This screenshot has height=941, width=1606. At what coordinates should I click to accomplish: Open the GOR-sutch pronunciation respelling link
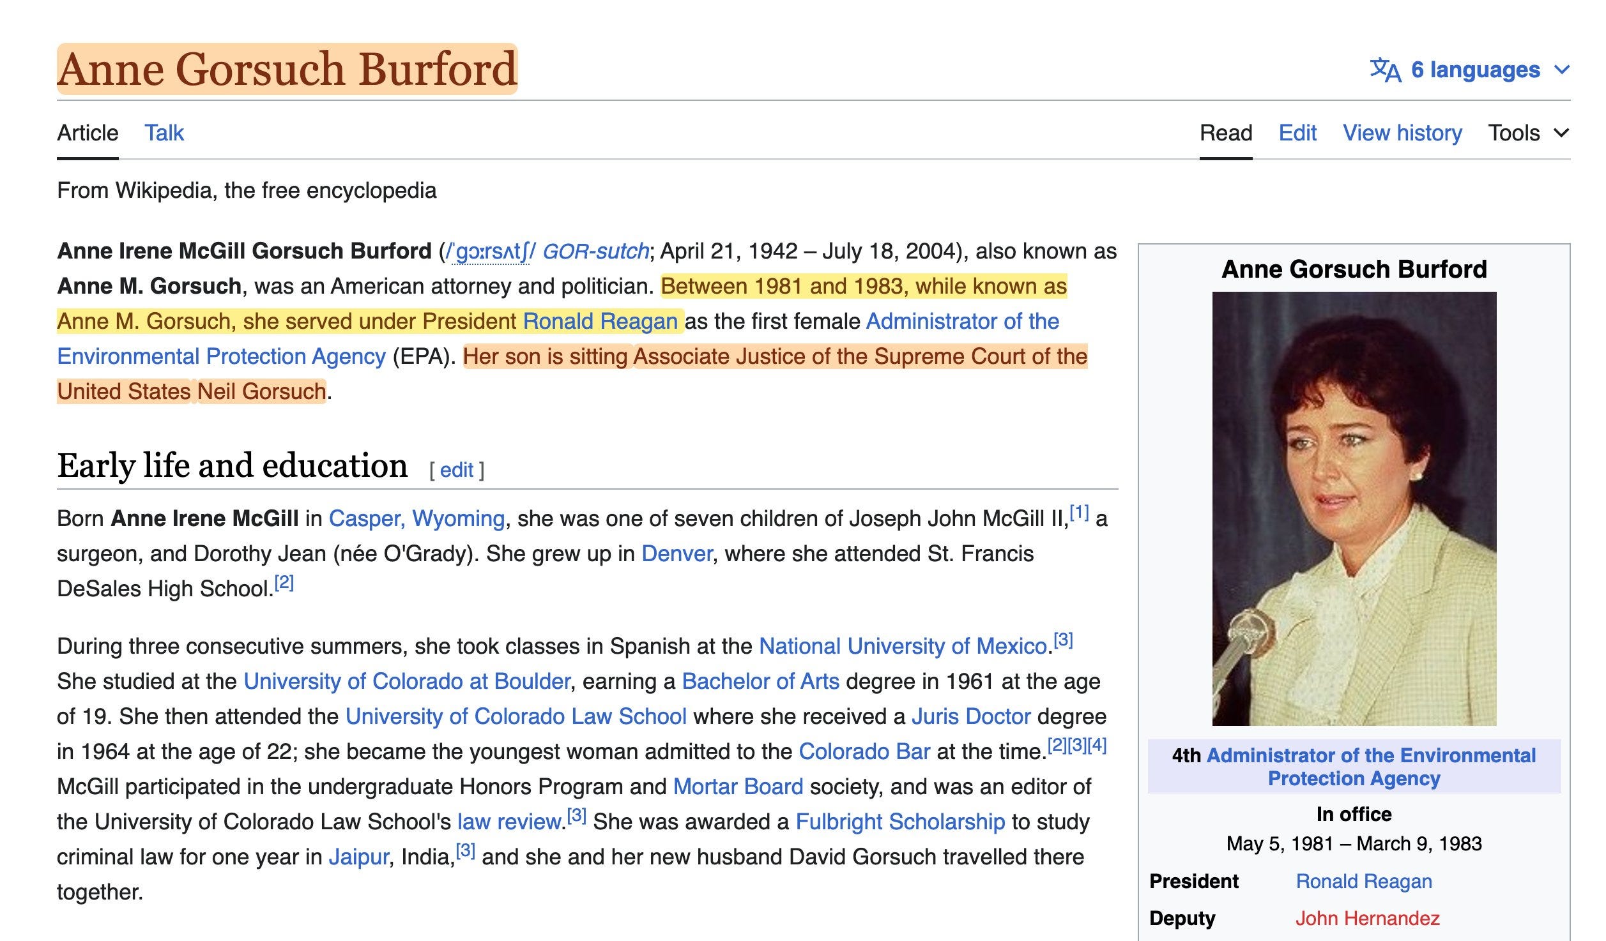pos(595,252)
